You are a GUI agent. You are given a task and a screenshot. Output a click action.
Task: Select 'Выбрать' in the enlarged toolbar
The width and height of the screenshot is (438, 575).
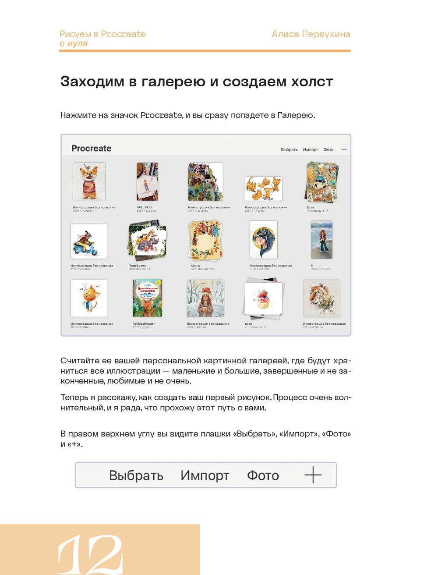pos(136,476)
